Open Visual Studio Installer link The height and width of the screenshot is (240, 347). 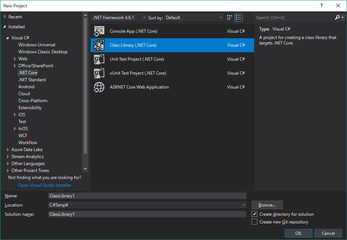coord(45,185)
